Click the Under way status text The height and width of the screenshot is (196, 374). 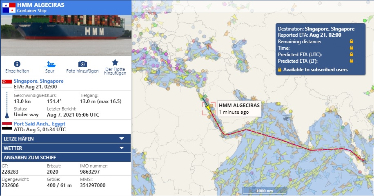26,115
